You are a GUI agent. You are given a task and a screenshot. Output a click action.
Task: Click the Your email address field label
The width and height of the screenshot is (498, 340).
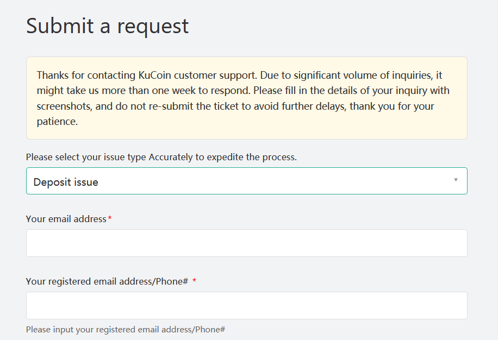pyautogui.click(x=66, y=218)
